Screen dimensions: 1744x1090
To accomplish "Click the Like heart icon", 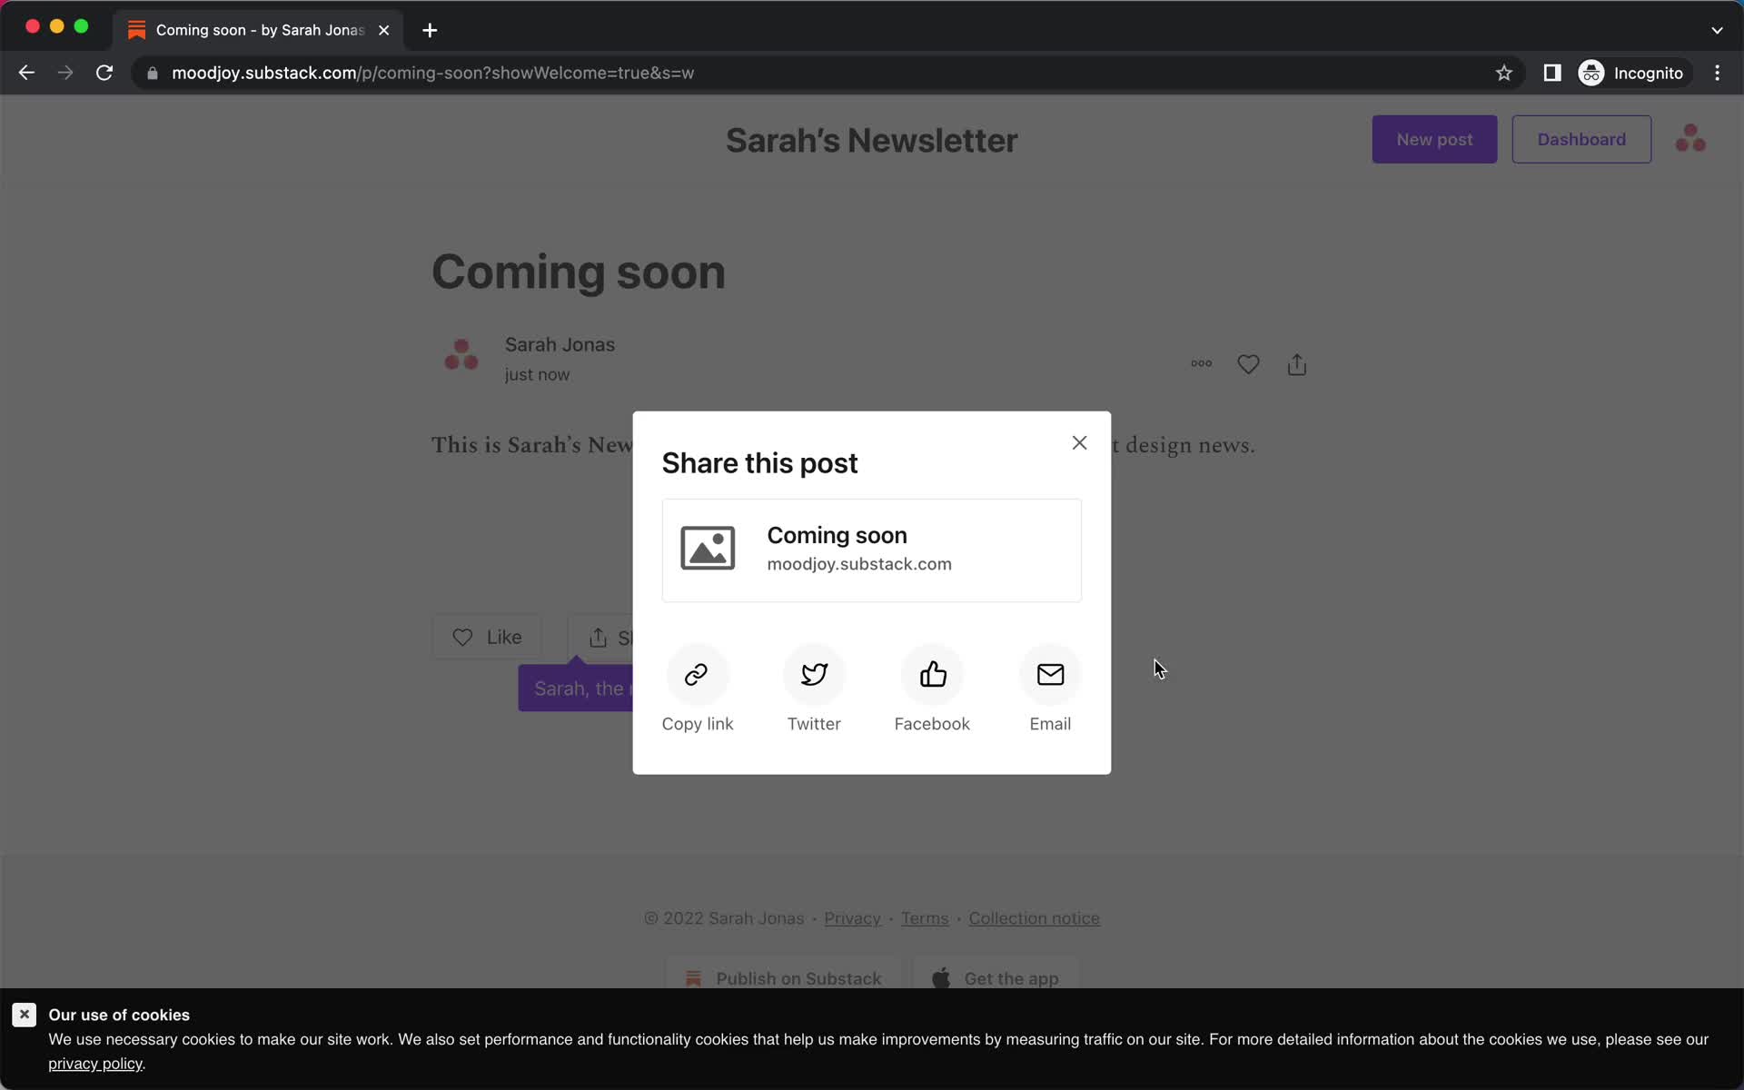I will tap(462, 637).
